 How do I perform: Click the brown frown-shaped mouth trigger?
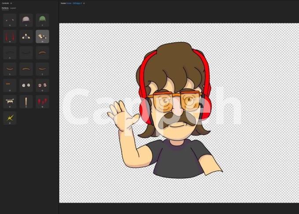click(26, 69)
